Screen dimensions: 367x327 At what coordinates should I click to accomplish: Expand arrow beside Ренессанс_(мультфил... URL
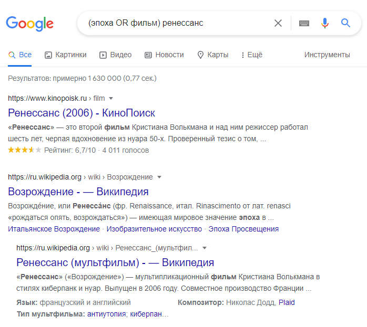tap(205, 248)
